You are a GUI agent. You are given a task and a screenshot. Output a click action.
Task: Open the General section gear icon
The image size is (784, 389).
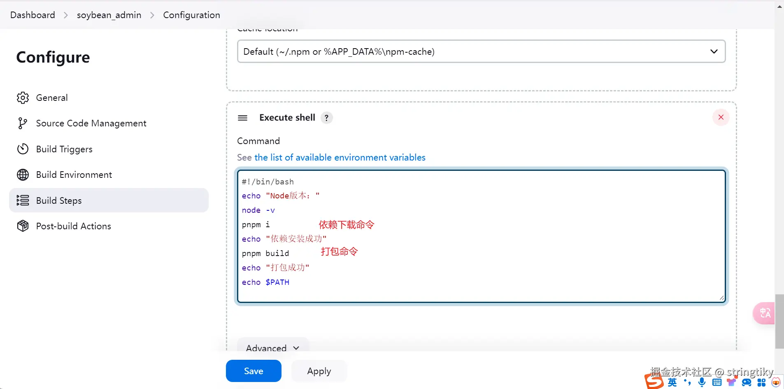23,98
